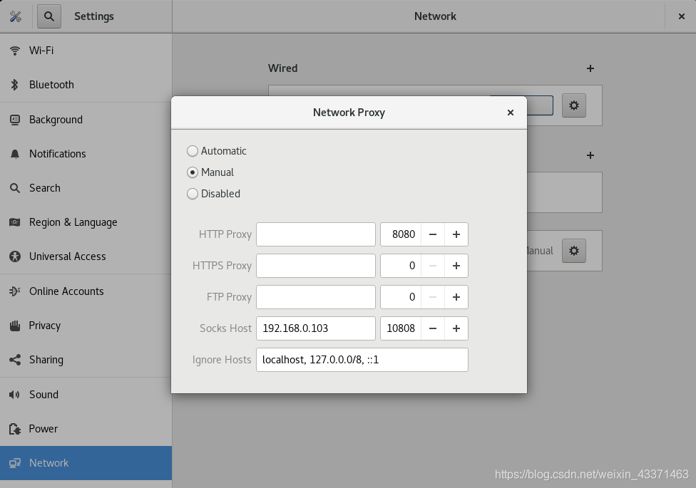Click the Wi-Fi icon in sidebar

[15, 51]
